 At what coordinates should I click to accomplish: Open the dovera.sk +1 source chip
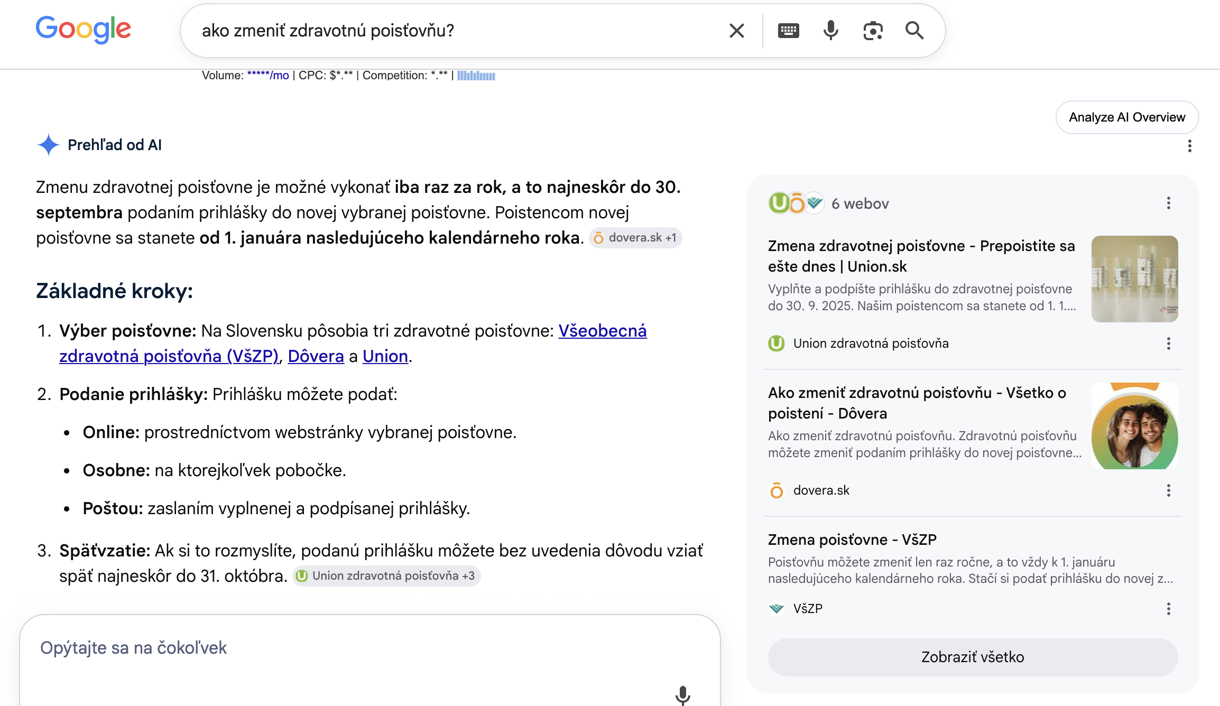pyautogui.click(x=635, y=238)
